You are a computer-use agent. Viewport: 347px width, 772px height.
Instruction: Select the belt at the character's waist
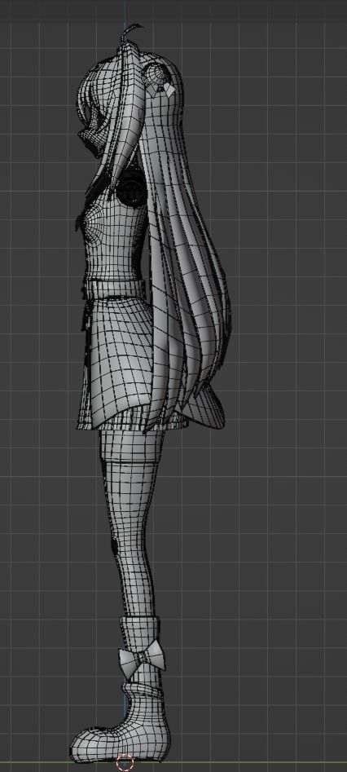click(116, 289)
